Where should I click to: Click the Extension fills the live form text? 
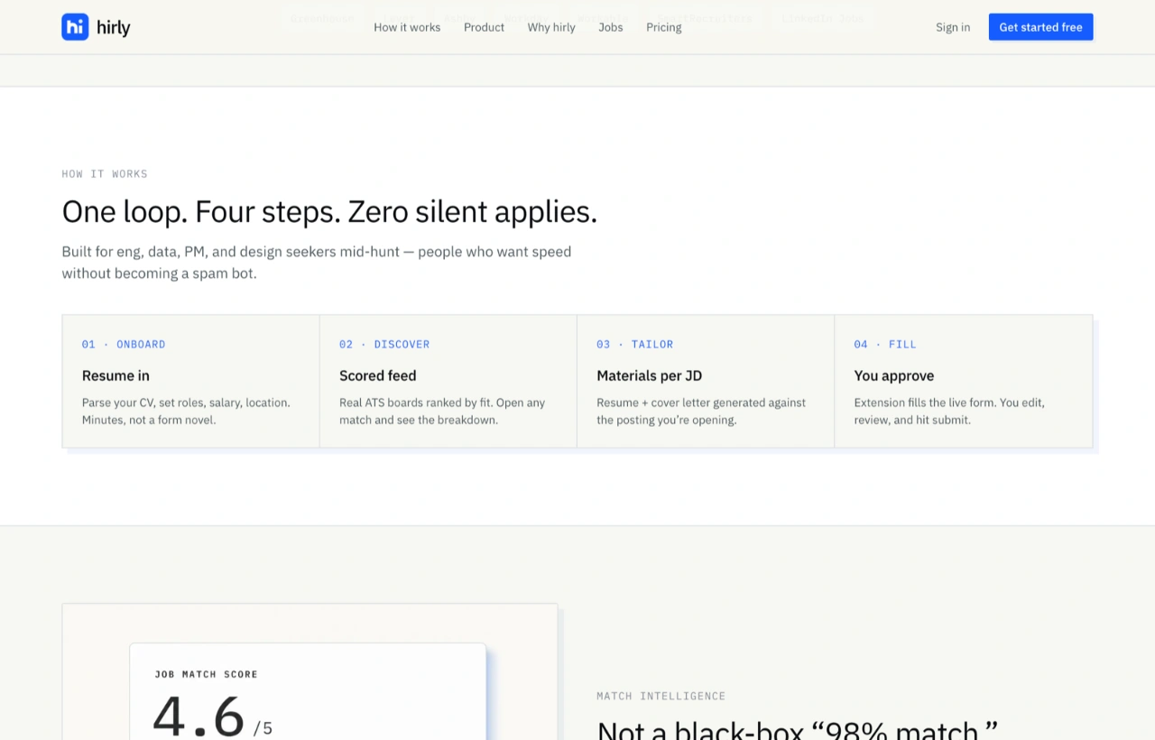[x=949, y=411]
